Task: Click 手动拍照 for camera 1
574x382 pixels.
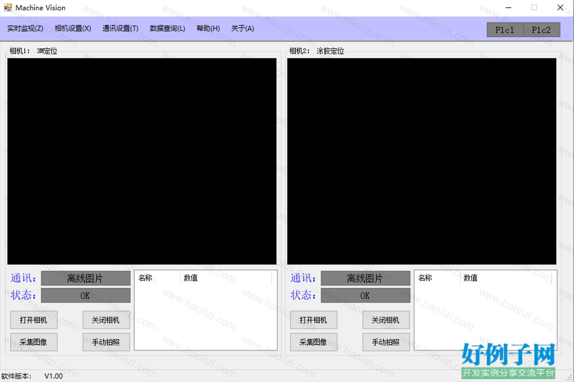Action: point(106,342)
